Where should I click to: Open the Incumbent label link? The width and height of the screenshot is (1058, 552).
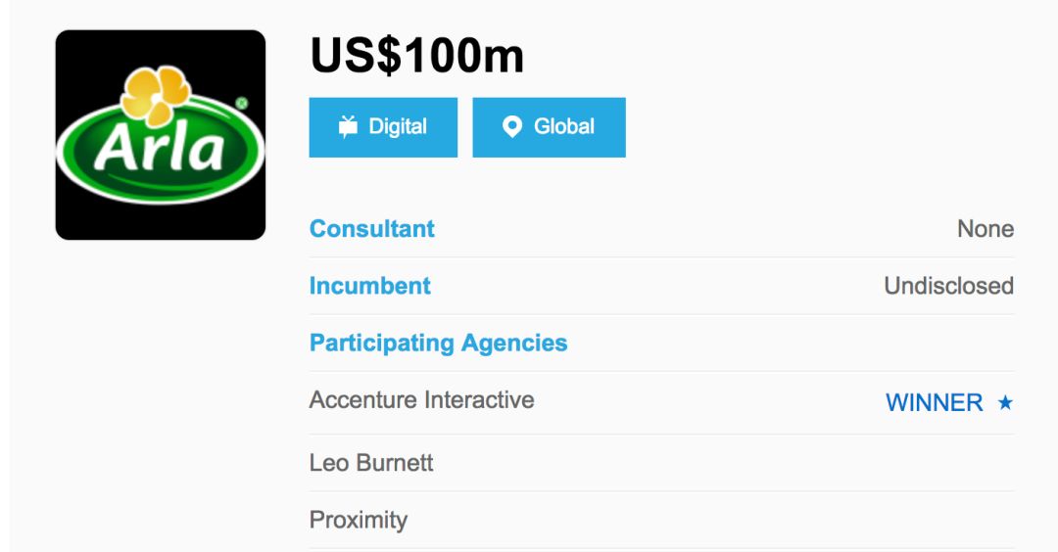tap(369, 286)
